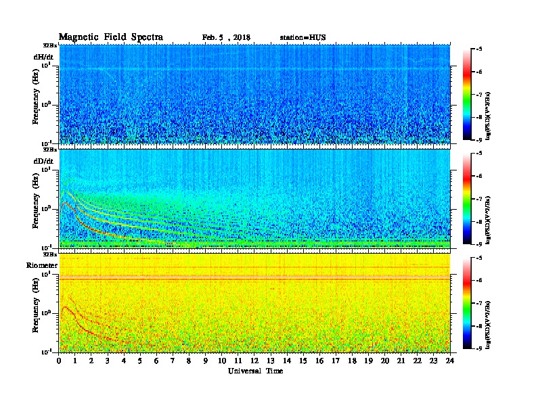Click hour "7" on the time axis
Screen dimensions: 536x414
pos(173,361)
